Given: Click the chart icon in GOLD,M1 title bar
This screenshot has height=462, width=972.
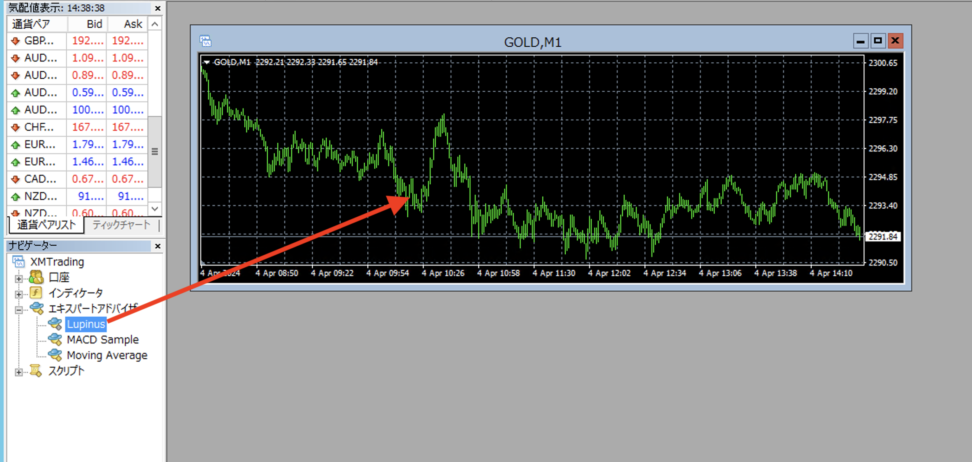Looking at the screenshot, I should (205, 41).
